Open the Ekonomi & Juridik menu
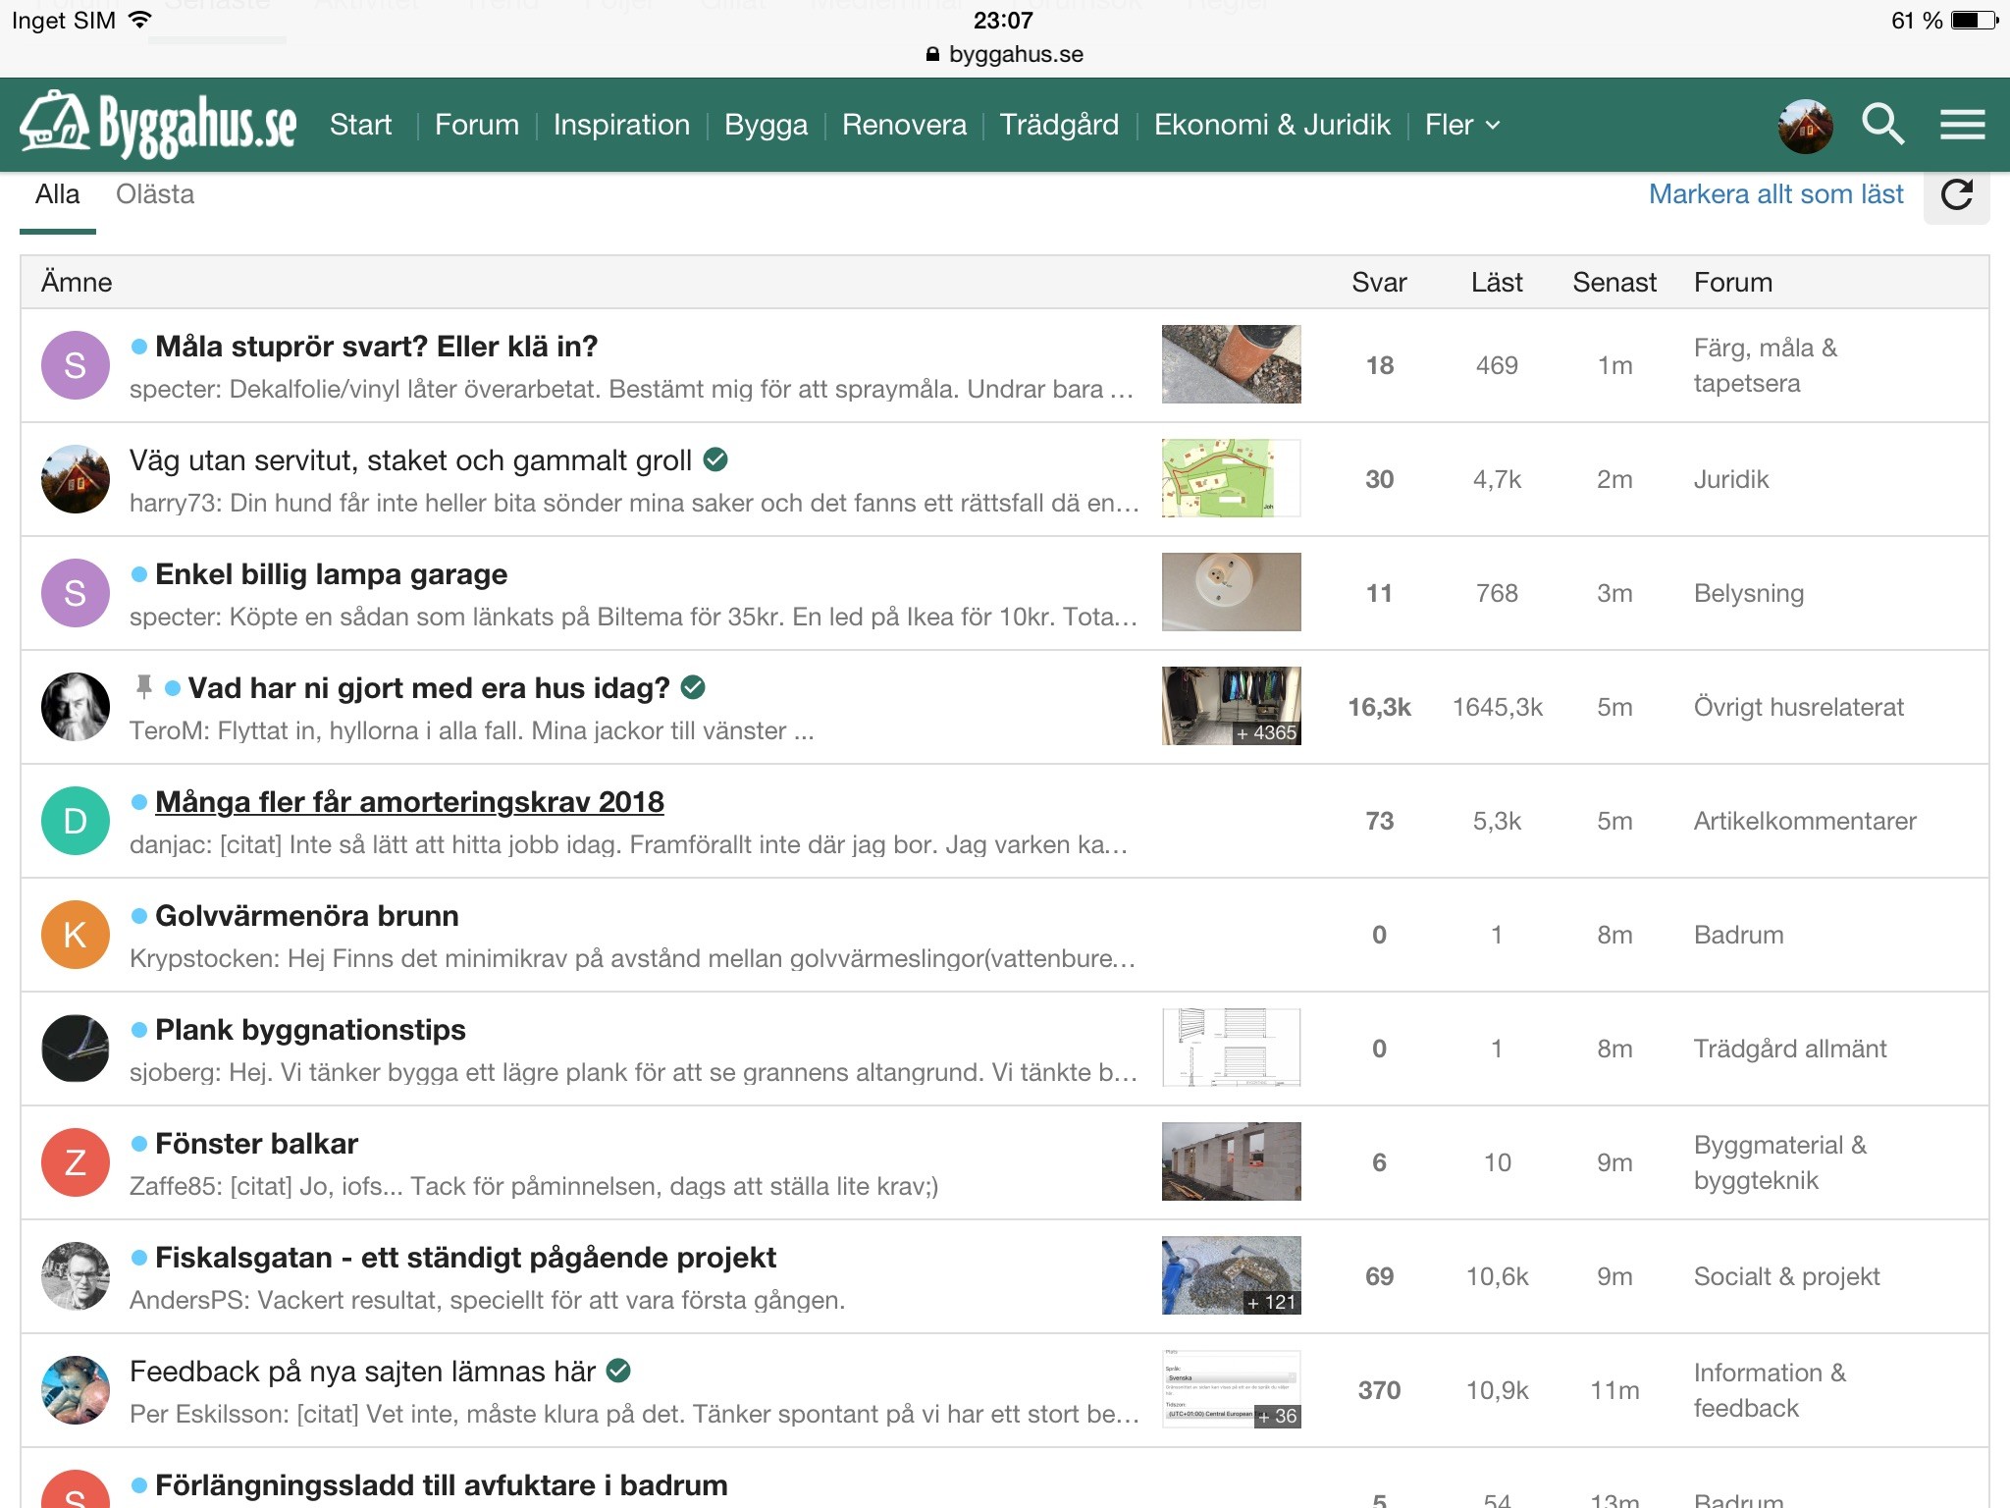This screenshot has width=2010, height=1508. point(1271,125)
